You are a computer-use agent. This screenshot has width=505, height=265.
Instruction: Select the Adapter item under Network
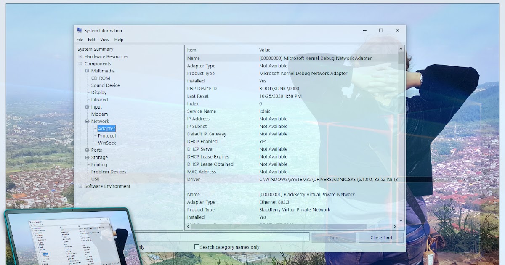(x=106, y=128)
